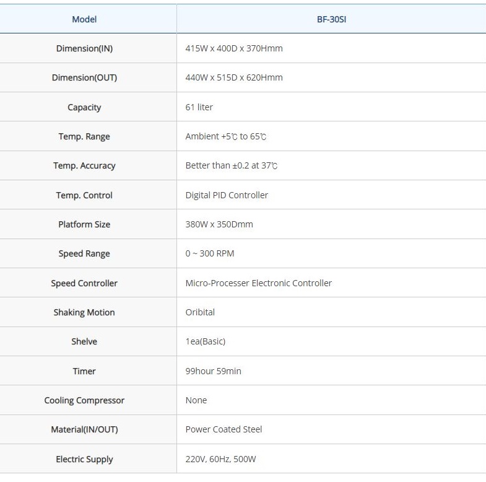The width and height of the screenshot is (486, 482).
Task: Click the Ambient +5℃ to 65℃ text
Action: [x=227, y=136]
